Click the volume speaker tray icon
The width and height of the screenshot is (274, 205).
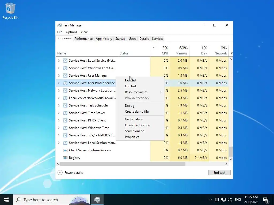pos(230,200)
